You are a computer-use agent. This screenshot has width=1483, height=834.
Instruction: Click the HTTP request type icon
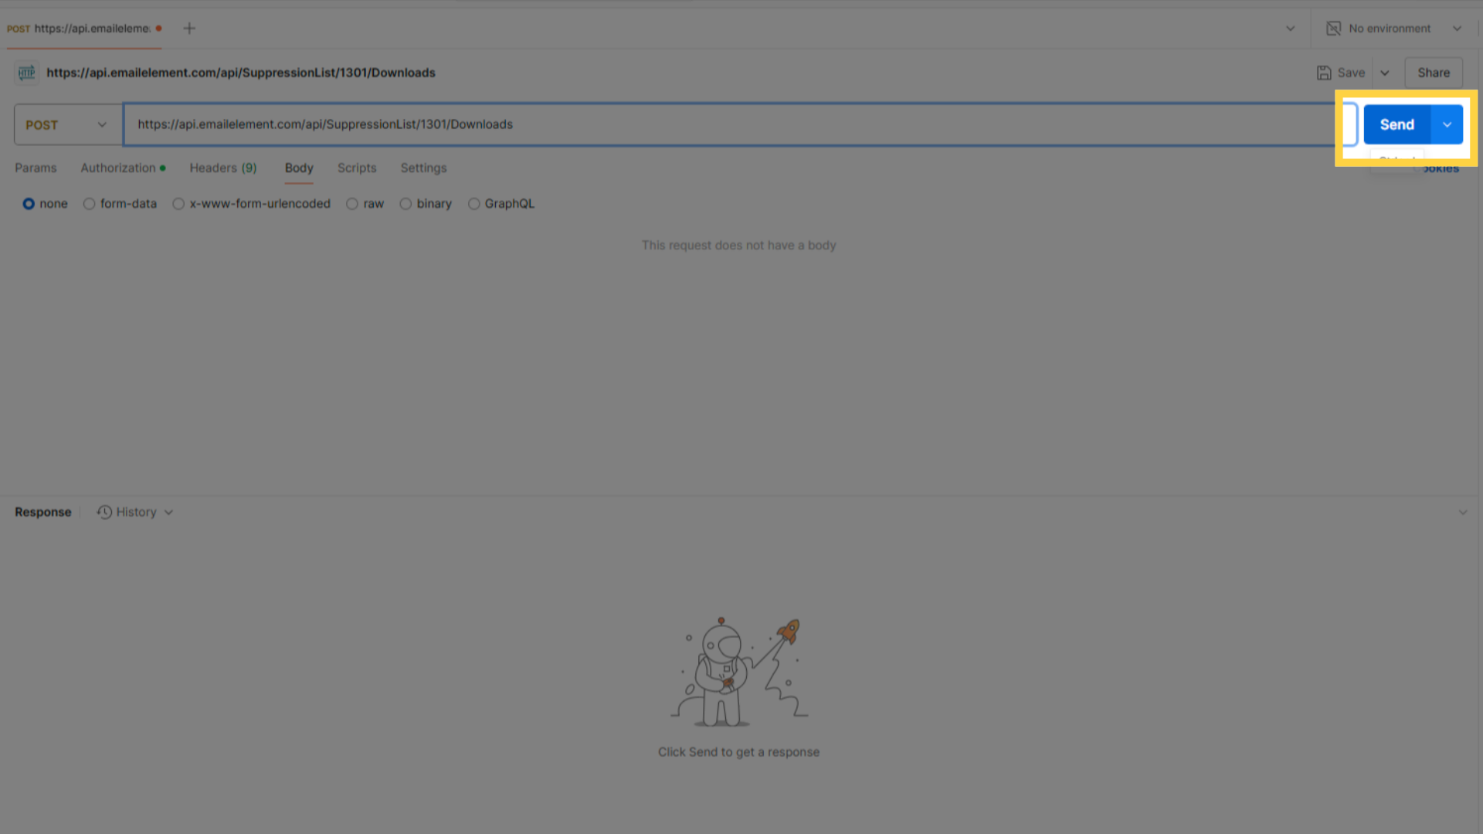[27, 73]
